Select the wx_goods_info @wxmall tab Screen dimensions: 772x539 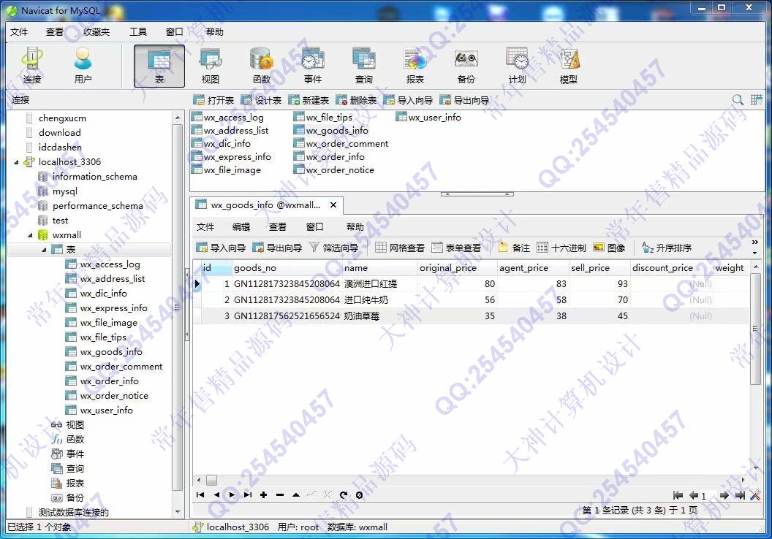[266, 205]
